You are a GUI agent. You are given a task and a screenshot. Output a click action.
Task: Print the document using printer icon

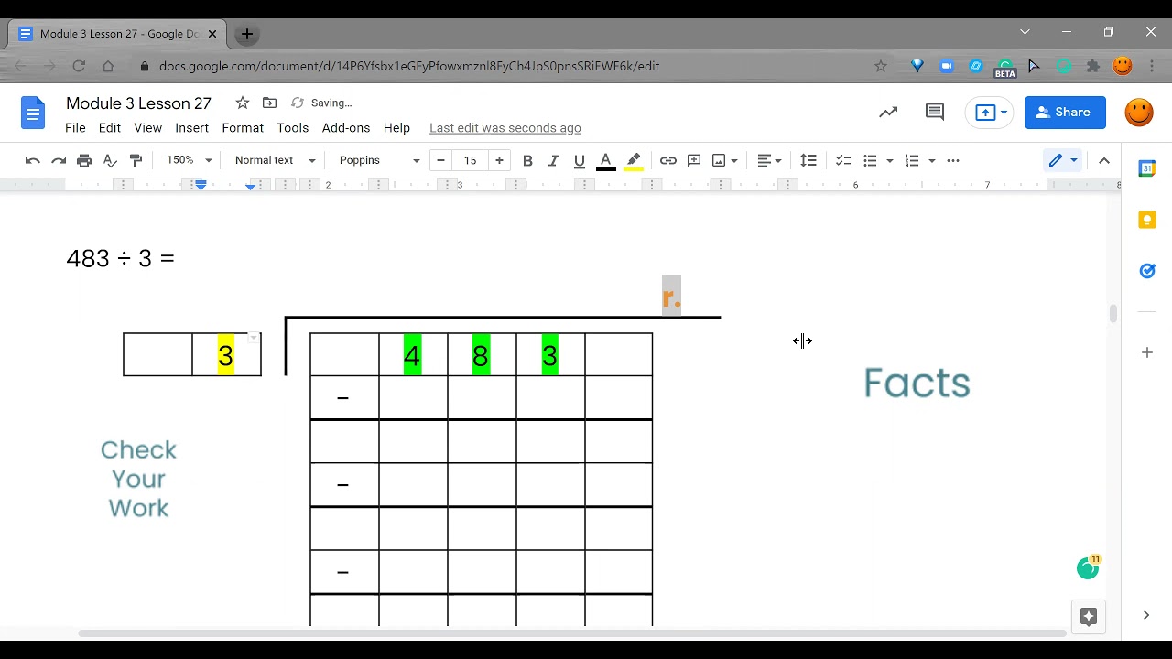click(84, 160)
